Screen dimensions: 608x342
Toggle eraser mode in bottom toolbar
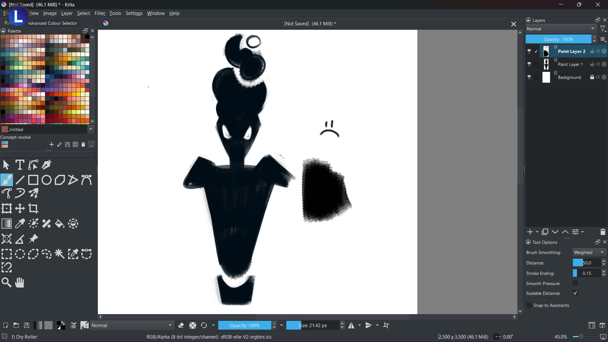point(181,326)
